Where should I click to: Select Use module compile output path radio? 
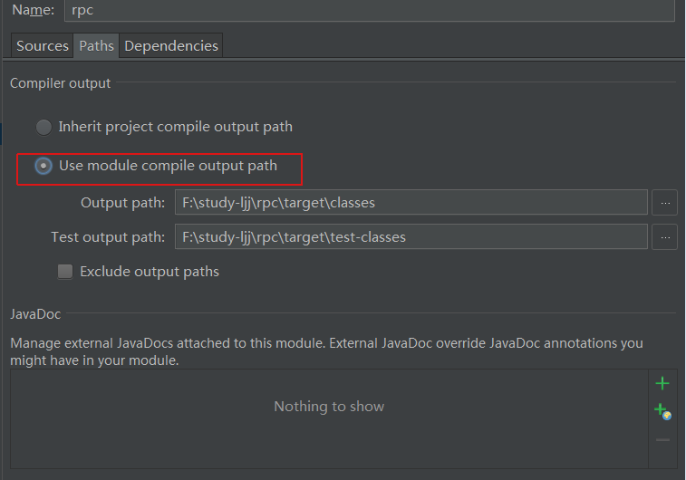click(x=43, y=166)
